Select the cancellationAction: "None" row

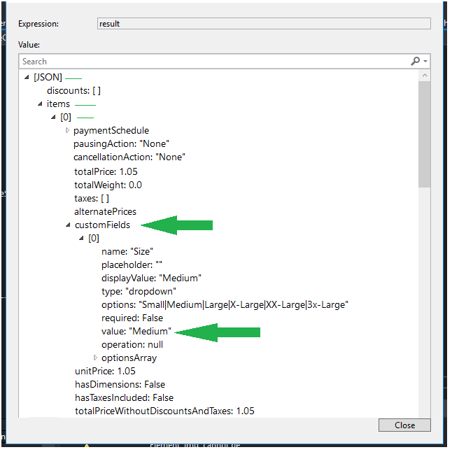tap(129, 157)
